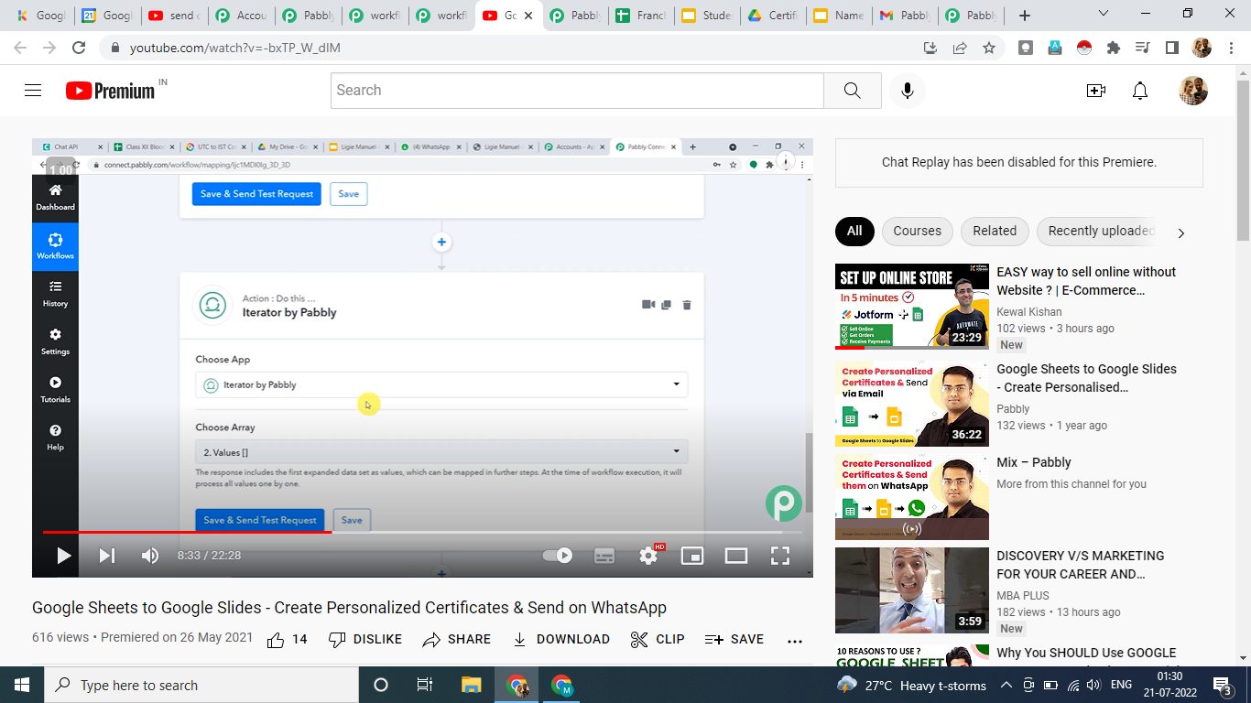
Task: Open the 36:22 Google Slides certificate thumbnail
Action: point(912,404)
